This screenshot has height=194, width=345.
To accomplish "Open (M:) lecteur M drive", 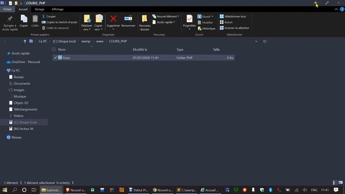I will coord(23,129).
